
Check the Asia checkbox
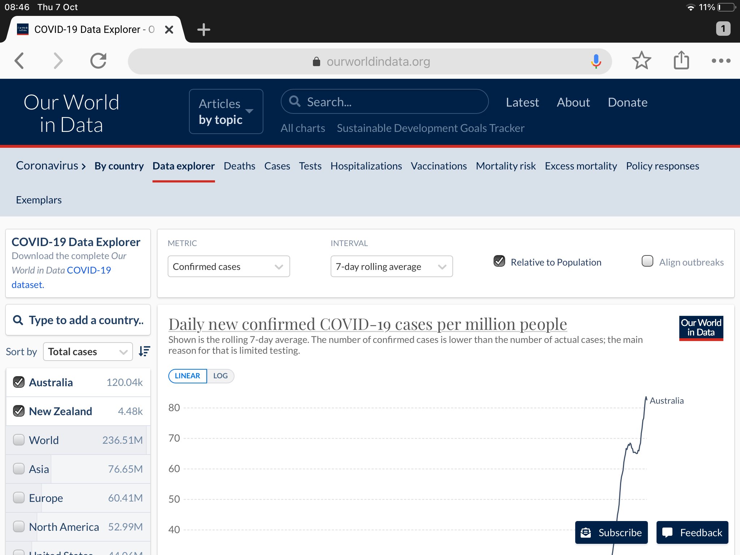pyautogui.click(x=19, y=469)
